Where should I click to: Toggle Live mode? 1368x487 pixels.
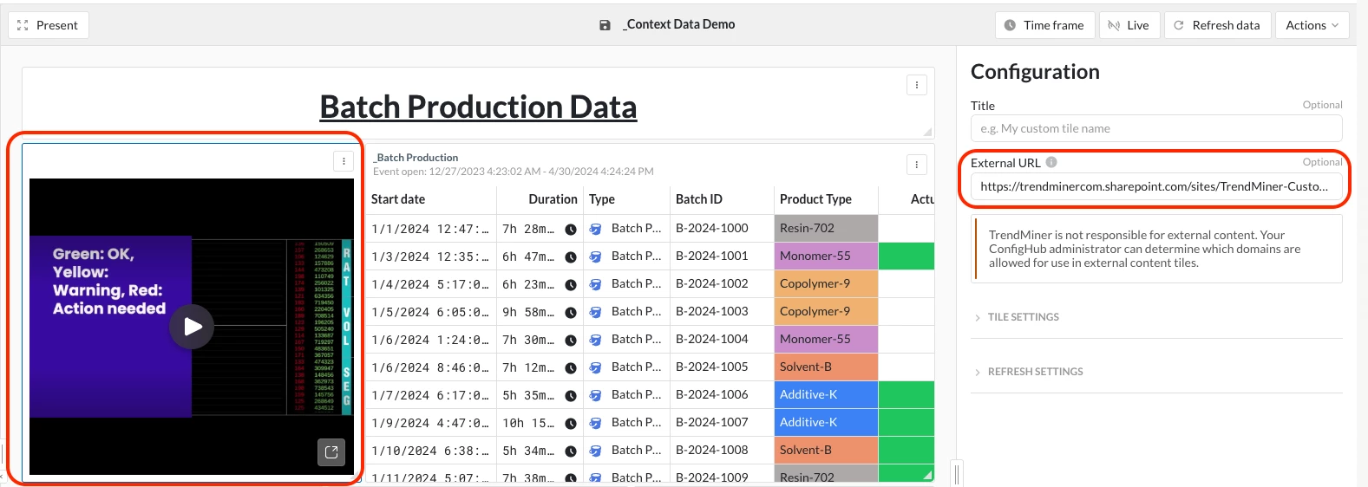point(1129,25)
